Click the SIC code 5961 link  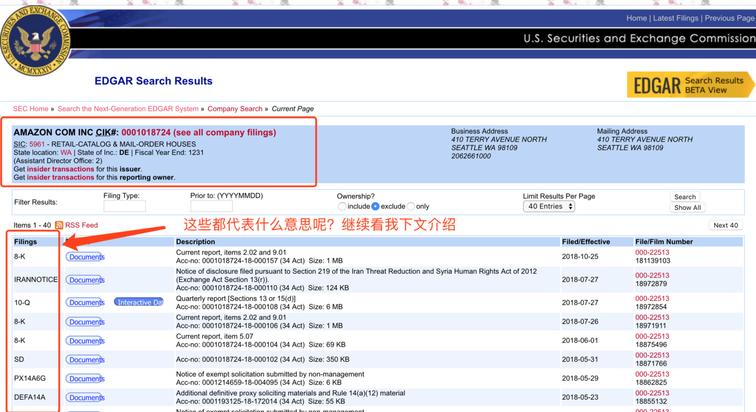point(37,144)
